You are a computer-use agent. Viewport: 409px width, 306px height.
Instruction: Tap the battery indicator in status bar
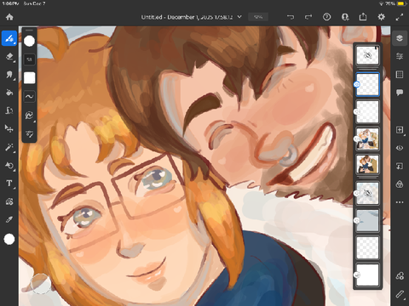(401, 3)
